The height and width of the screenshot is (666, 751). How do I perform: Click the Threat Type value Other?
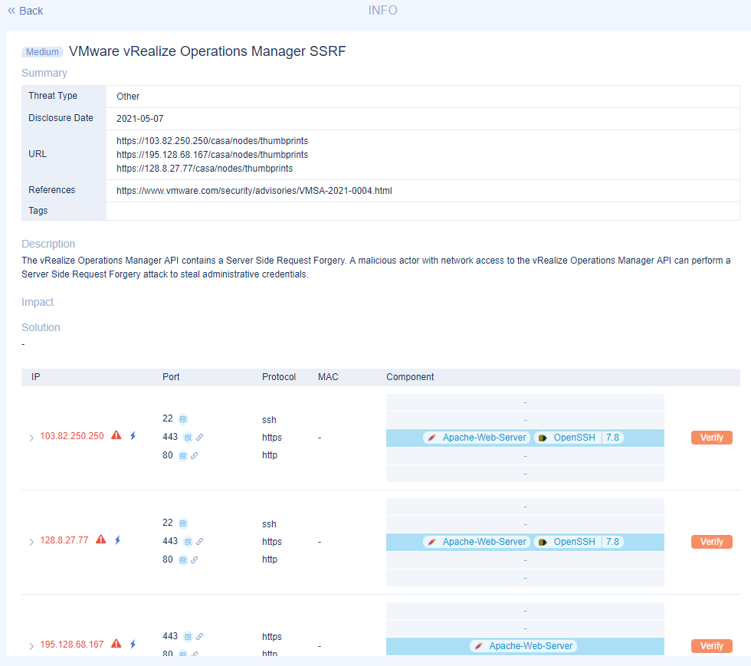(128, 97)
